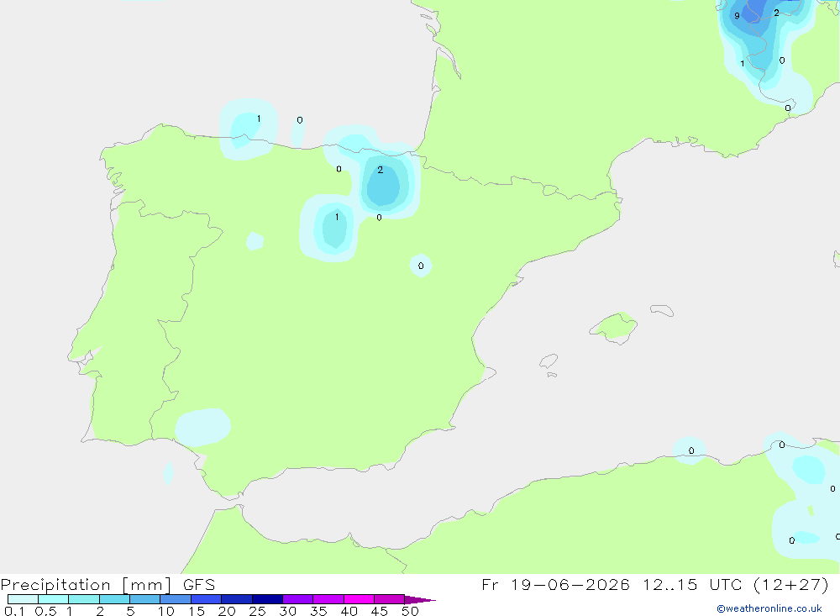Pick the legend swatch between 2 and 5

point(114,599)
